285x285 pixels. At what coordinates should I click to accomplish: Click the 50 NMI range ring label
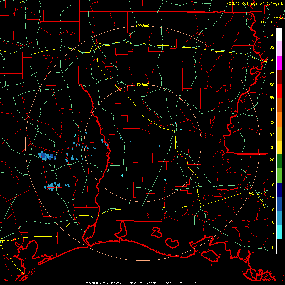(x=142, y=85)
